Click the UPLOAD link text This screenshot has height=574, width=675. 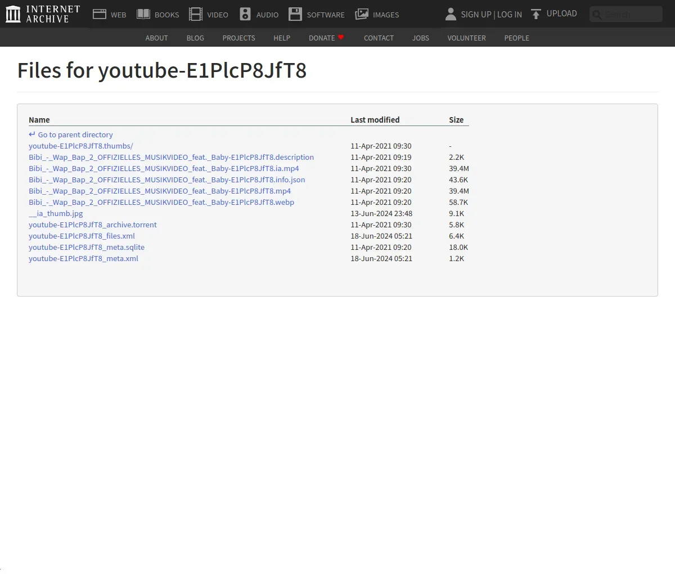[562, 14]
